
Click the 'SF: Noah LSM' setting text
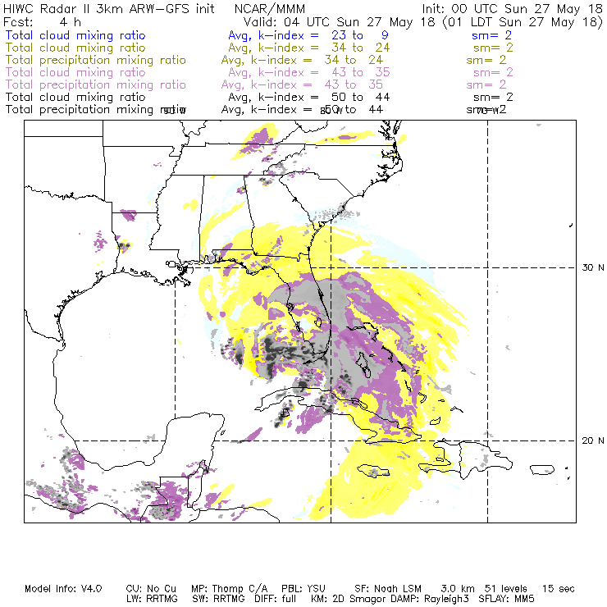pos(388,589)
